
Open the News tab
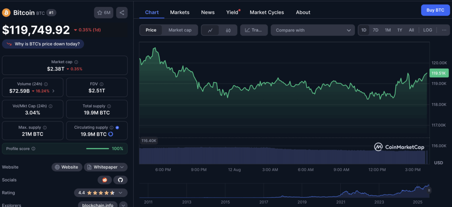pyautogui.click(x=208, y=12)
